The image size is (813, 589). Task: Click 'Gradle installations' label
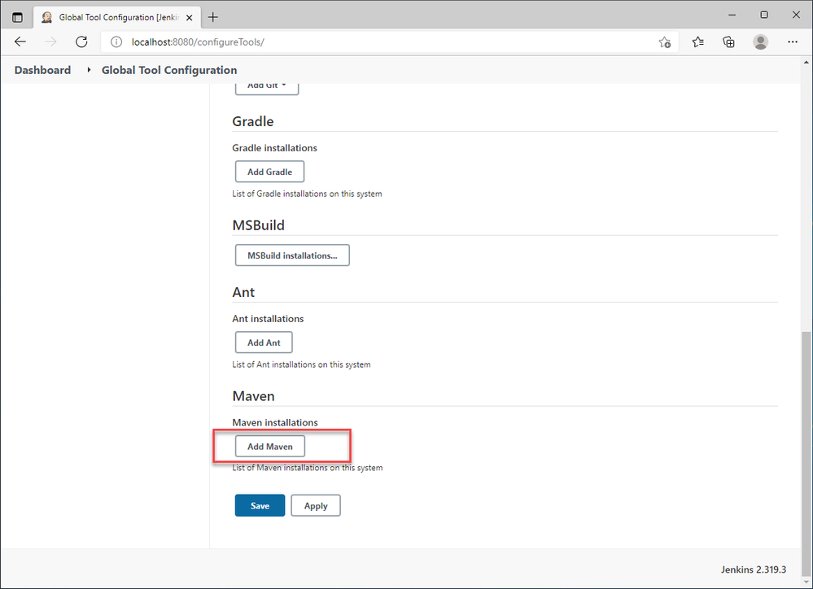pyautogui.click(x=274, y=148)
